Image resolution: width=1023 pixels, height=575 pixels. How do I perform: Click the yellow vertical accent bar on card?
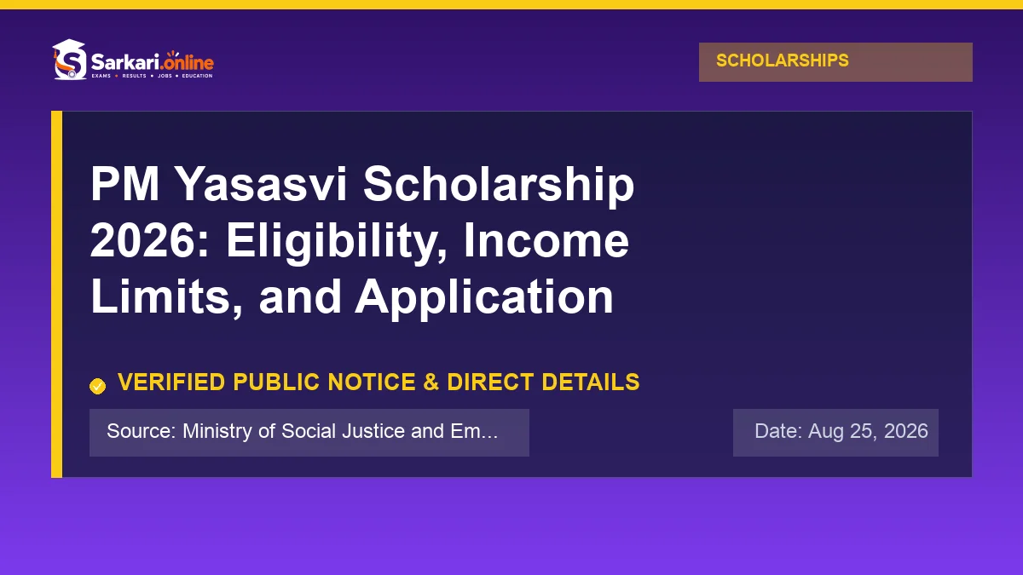pyautogui.click(x=56, y=294)
